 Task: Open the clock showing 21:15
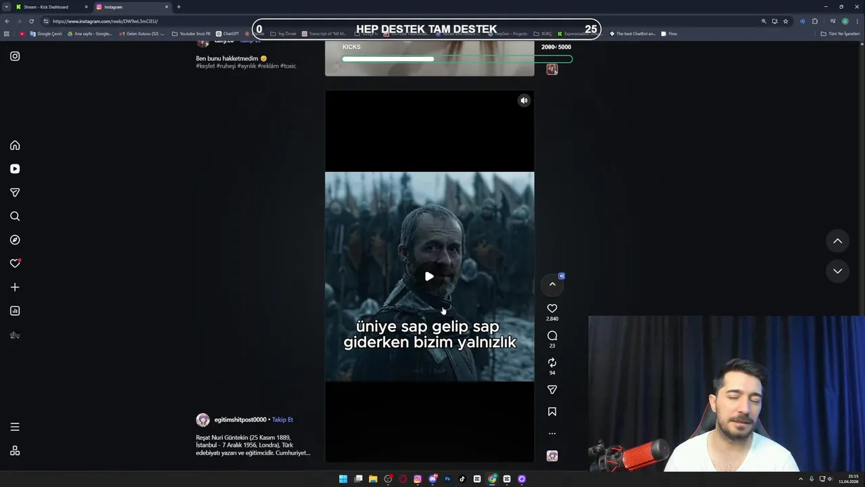(x=849, y=479)
